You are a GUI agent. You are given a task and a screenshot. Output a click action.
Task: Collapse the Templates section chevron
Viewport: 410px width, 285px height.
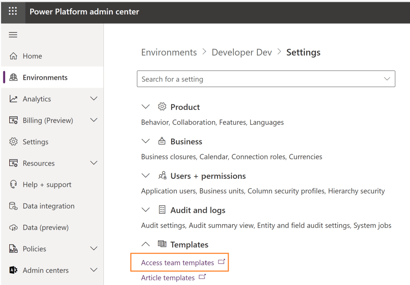pos(145,244)
